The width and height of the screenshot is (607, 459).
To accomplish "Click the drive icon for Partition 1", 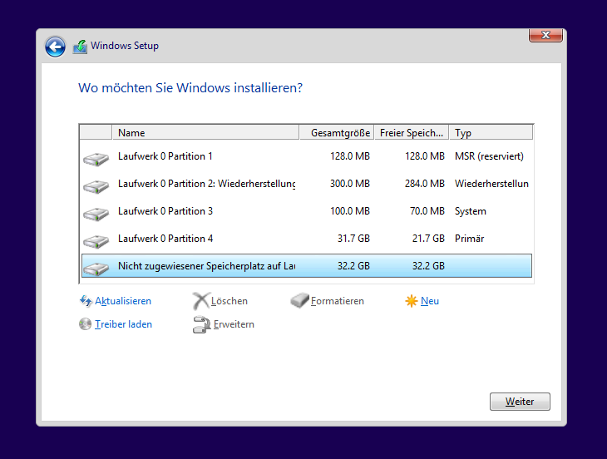I will (x=96, y=159).
